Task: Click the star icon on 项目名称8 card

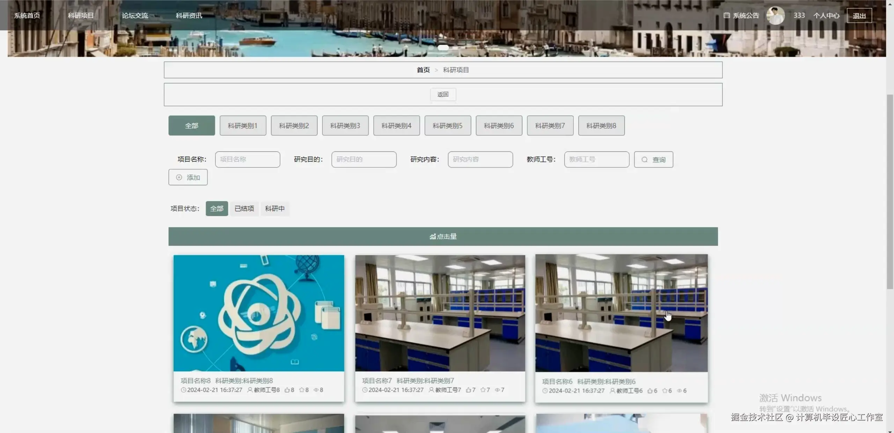Action: click(301, 390)
